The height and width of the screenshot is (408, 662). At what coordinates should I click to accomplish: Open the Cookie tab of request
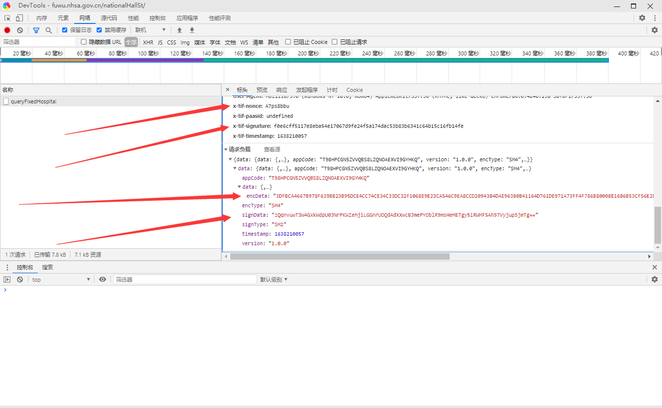[355, 90]
